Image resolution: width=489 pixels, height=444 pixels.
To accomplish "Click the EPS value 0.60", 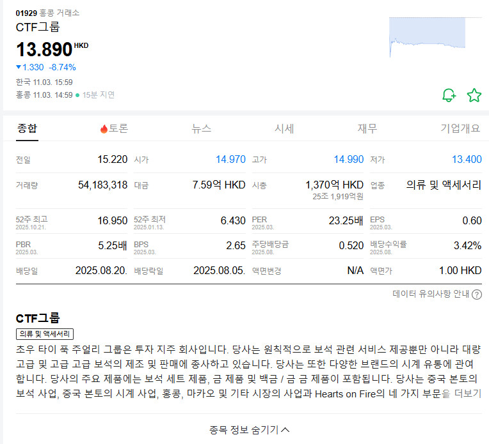I will point(472,221).
